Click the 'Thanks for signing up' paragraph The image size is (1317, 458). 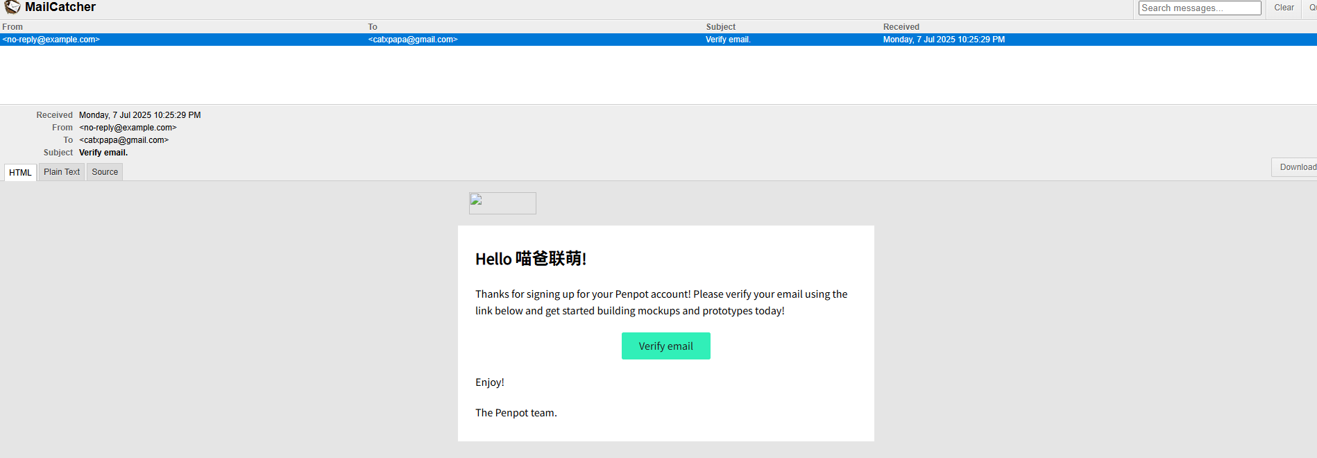click(x=661, y=303)
